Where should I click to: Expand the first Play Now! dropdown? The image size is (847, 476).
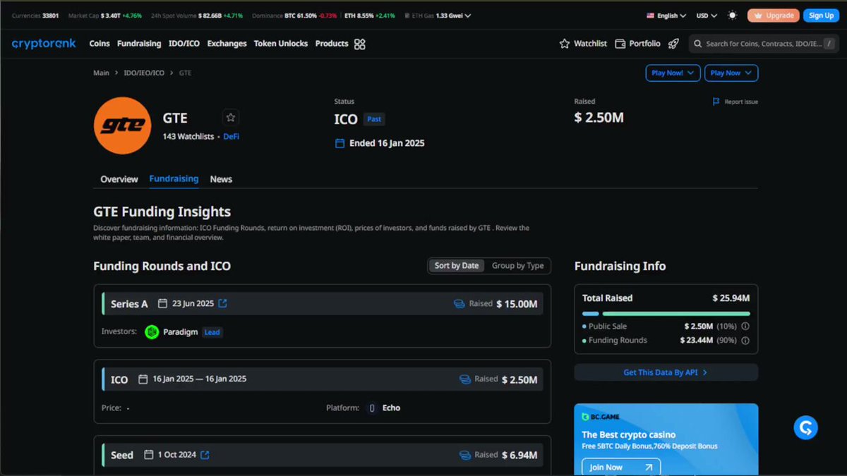point(673,73)
